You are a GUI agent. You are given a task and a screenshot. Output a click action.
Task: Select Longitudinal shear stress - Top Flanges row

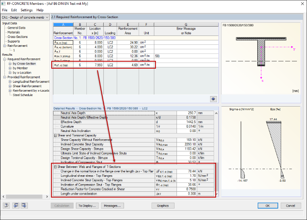pos(134,176)
